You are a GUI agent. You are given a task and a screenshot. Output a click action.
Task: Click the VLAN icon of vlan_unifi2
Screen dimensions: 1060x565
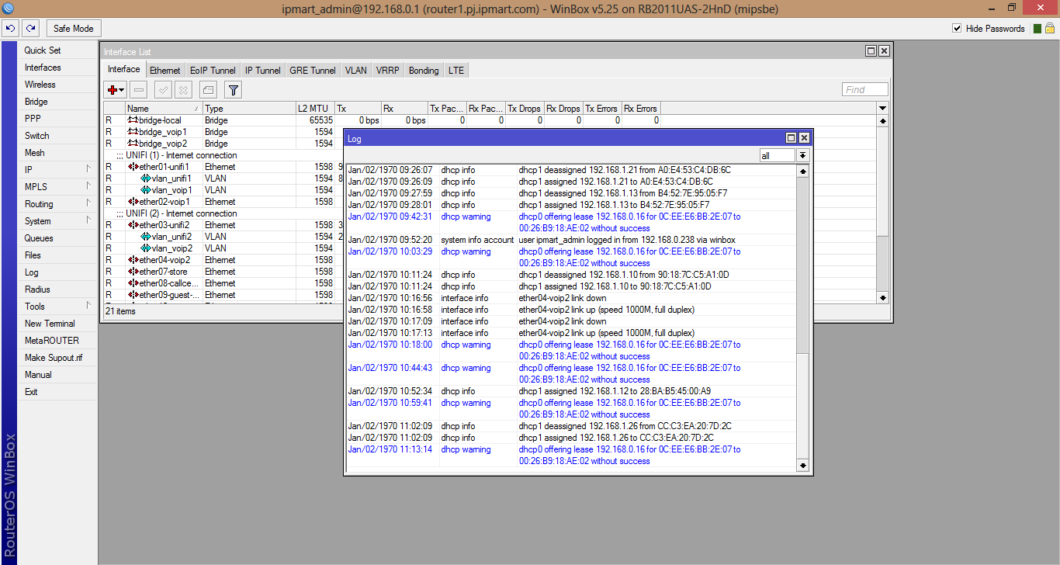point(145,237)
